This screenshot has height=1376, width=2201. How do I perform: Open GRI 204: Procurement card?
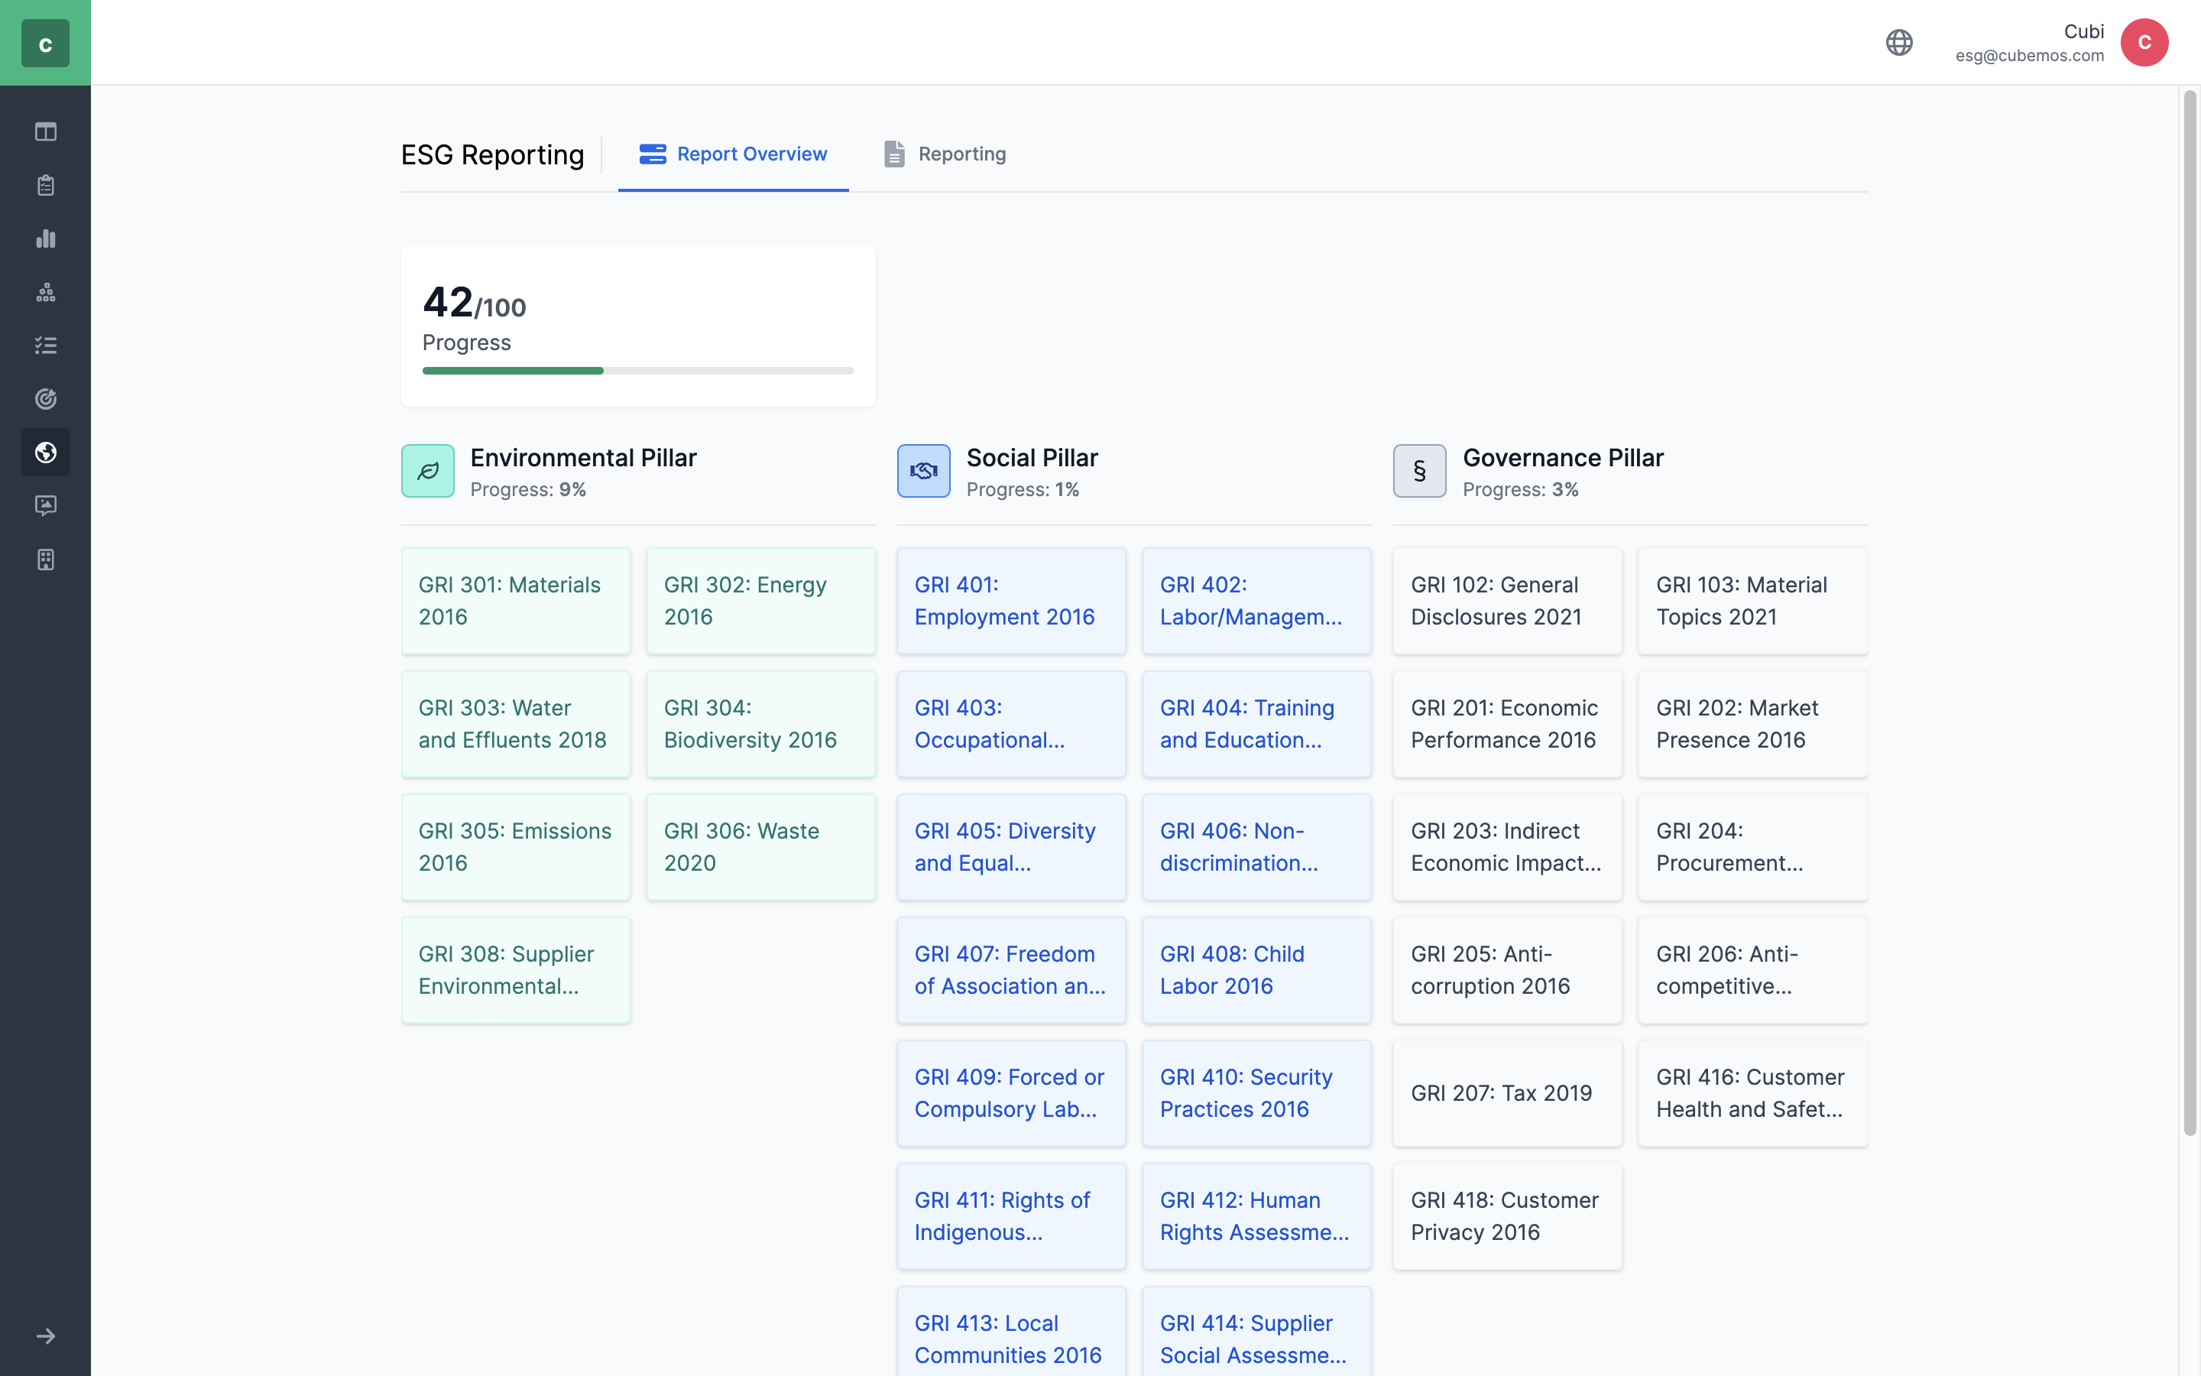[1752, 847]
